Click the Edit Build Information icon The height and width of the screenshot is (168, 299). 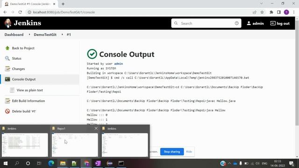point(7,101)
